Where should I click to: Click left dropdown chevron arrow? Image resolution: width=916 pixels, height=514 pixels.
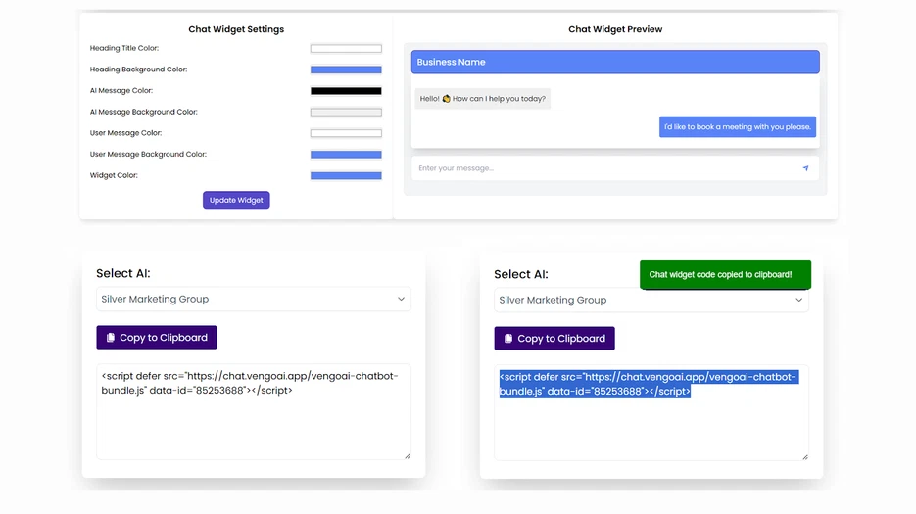pyautogui.click(x=401, y=299)
